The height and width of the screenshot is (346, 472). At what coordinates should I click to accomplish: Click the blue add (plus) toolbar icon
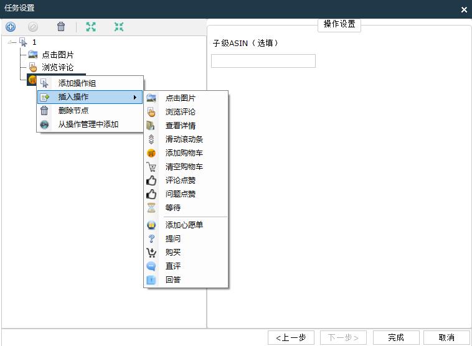[11, 27]
